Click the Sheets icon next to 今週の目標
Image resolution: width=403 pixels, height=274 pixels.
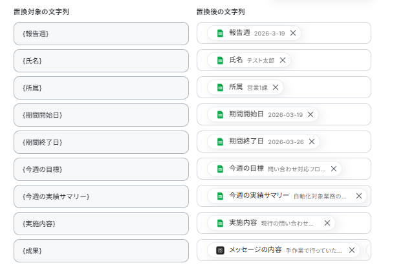click(220, 169)
